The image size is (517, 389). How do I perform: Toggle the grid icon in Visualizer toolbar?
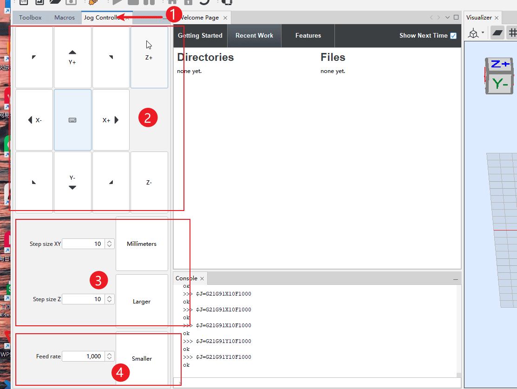(x=513, y=33)
